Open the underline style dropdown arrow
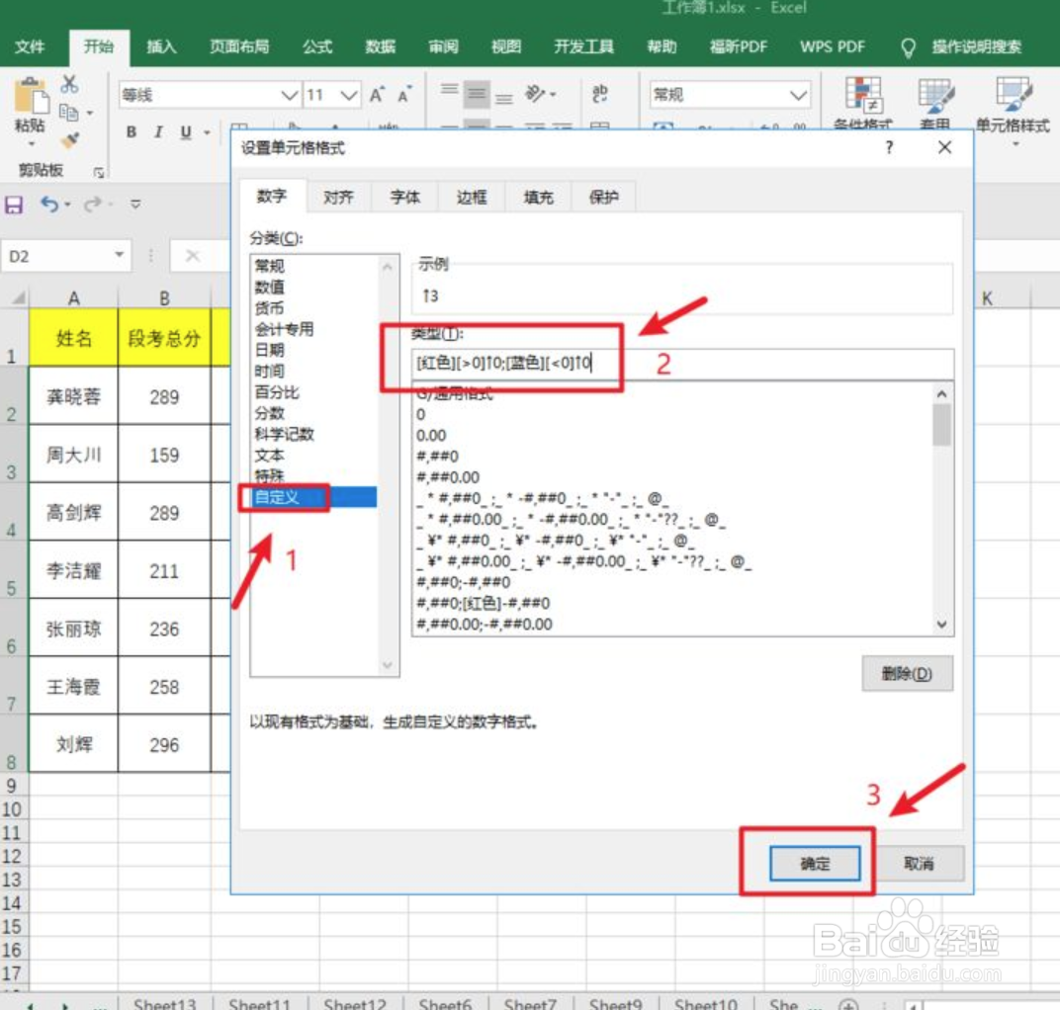Screen dimensions: 1060x1010 (207, 132)
